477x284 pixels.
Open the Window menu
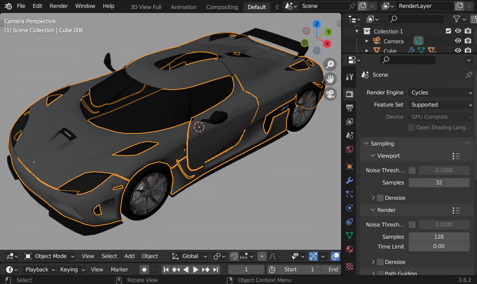coord(85,6)
